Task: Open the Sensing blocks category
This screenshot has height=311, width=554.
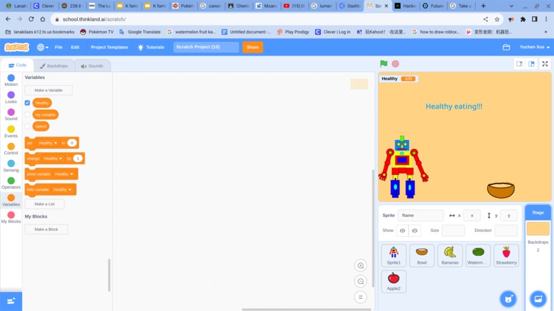Action: (11, 166)
